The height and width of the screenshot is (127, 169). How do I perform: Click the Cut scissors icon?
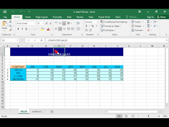(10, 22)
